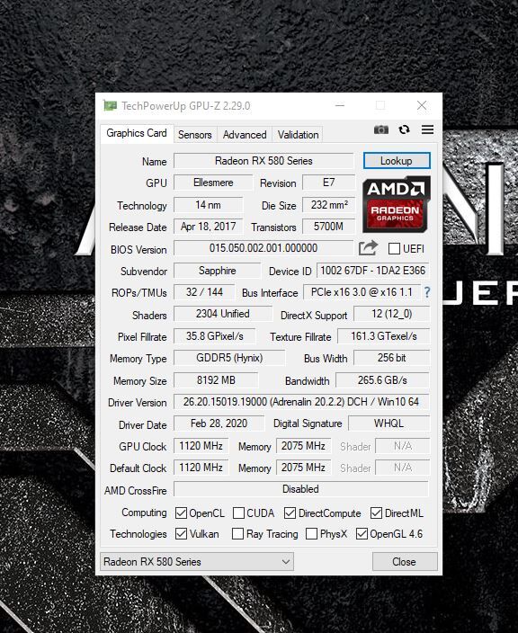This screenshot has height=633, width=518.
Task: Close GPU-Z with the title bar X
Action: click(x=422, y=105)
